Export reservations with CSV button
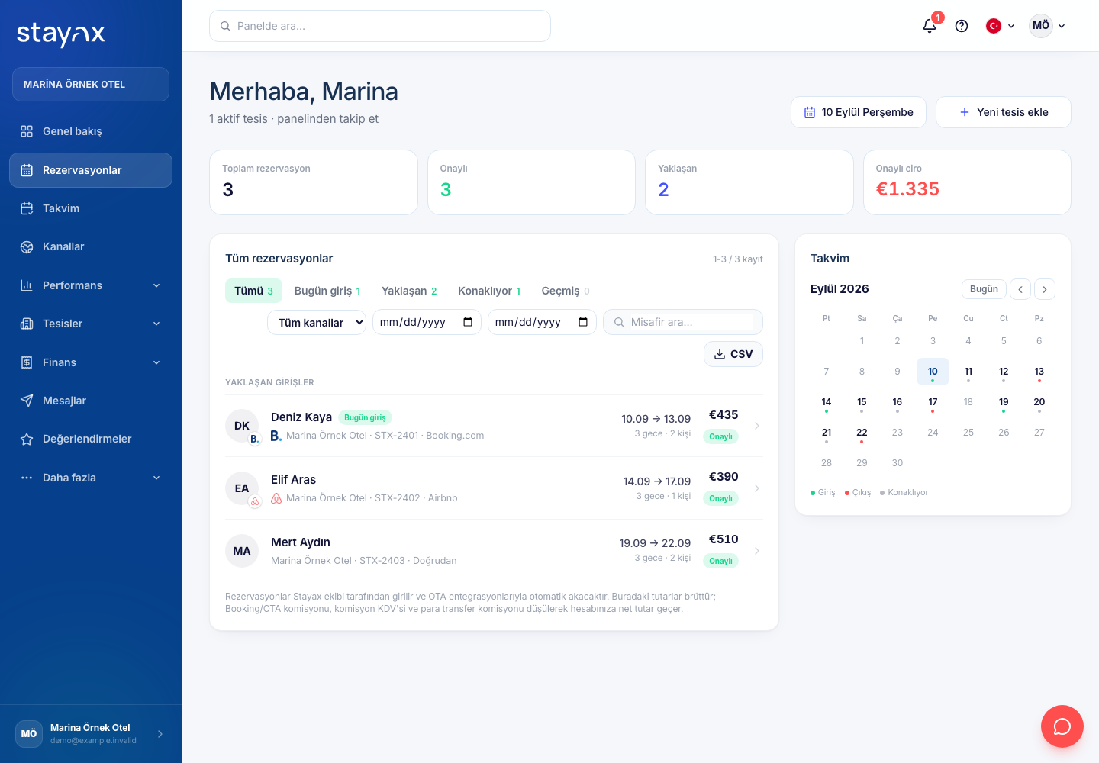1099x763 pixels. (733, 354)
